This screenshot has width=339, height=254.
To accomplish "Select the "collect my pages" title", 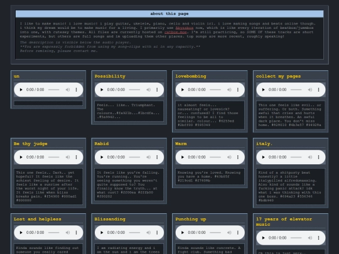I will pos(278,77).
